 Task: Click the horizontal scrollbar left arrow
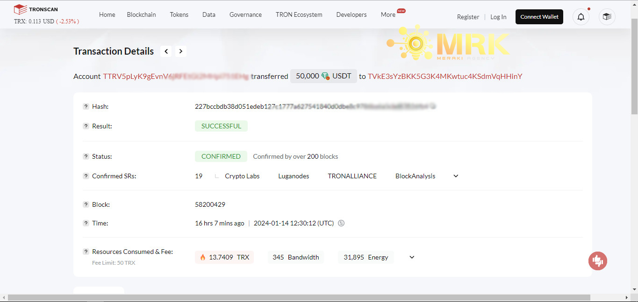pyautogui.click(x=4, y=297)
